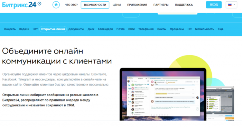This screenshot has width=242, height=127.
Task: Click the second device screenshot beside the laptop
Action: [220, 103]
